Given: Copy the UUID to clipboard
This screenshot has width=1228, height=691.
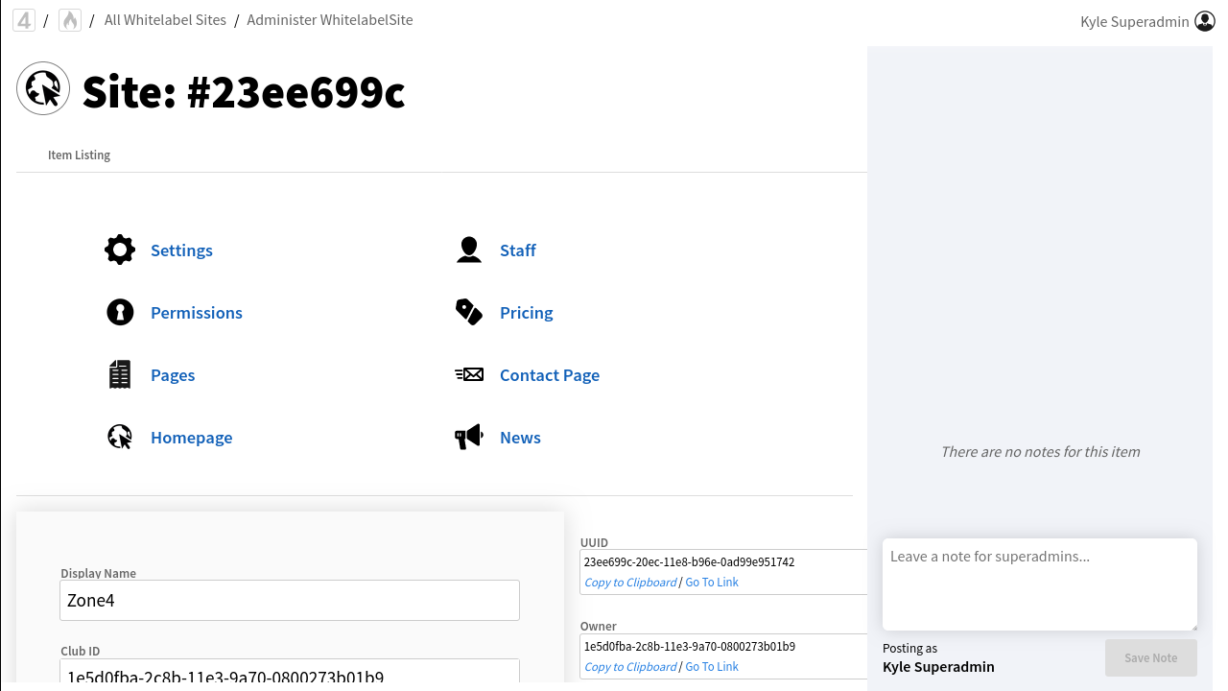Looking at the screenshot, I should (630, 583).
